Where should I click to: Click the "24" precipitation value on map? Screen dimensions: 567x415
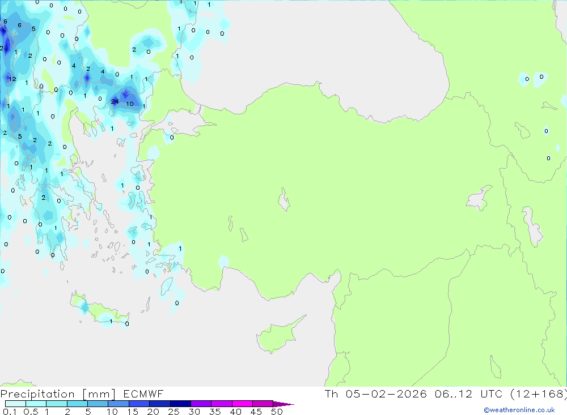pos(115,101)
